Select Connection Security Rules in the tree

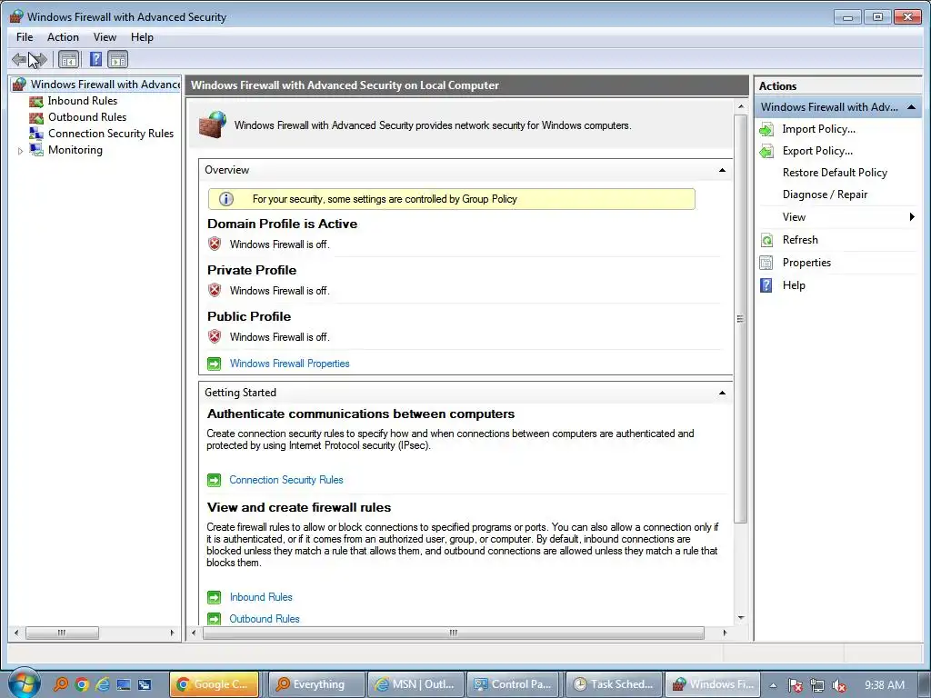(110, 134)
